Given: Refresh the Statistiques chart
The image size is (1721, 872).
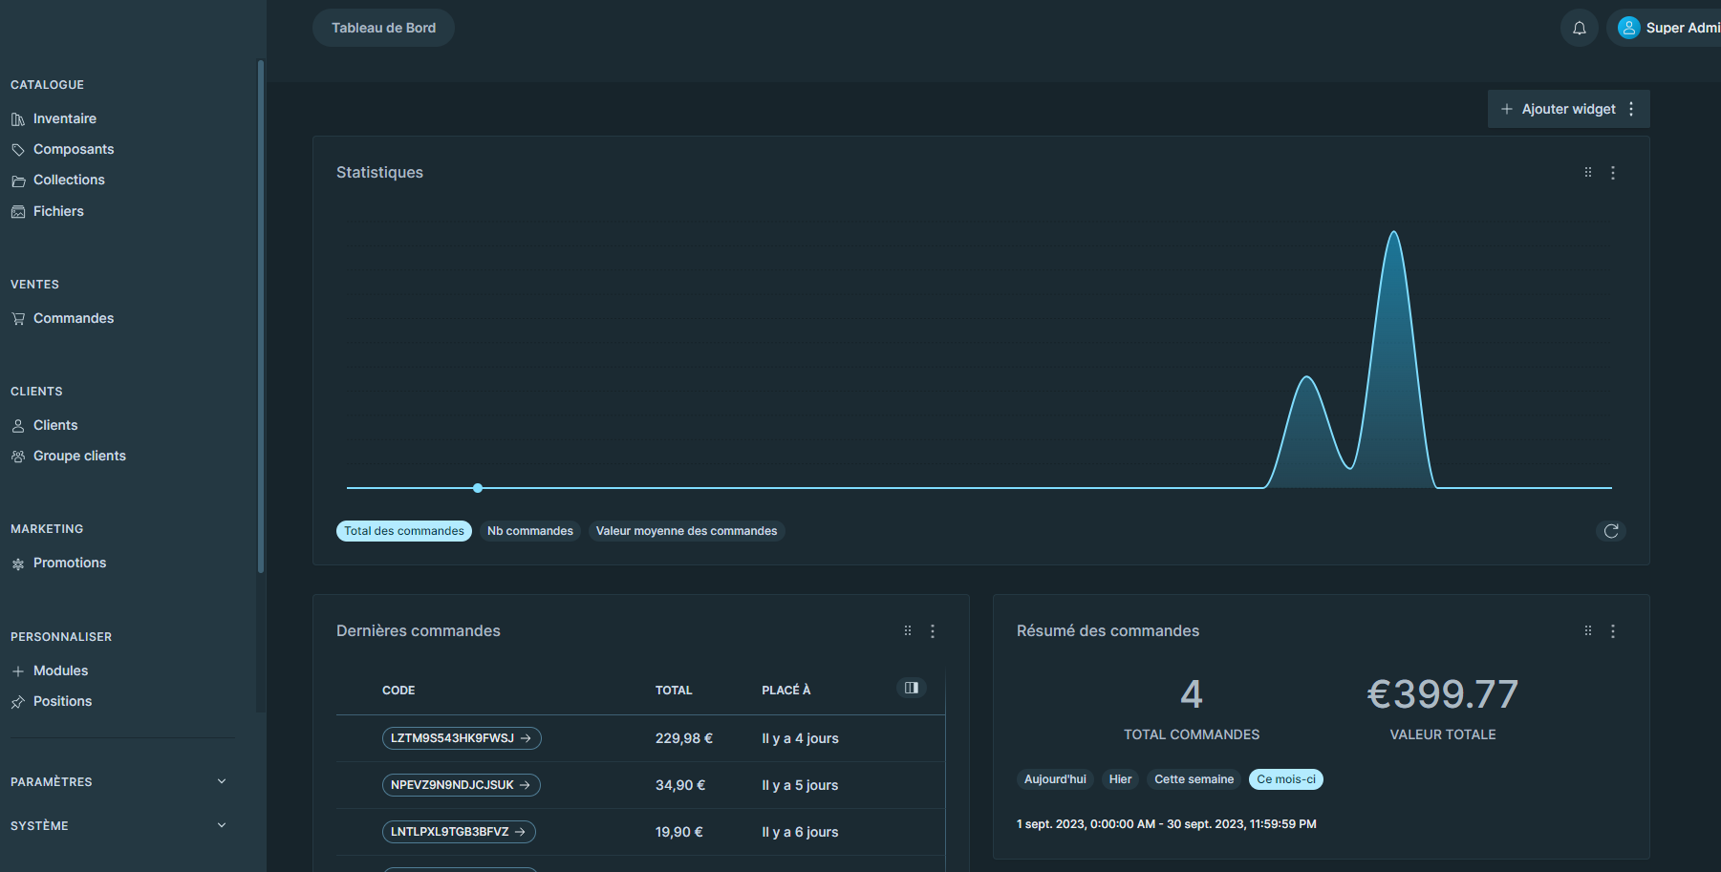Looking at the screenshot, I should [1611, 531].
